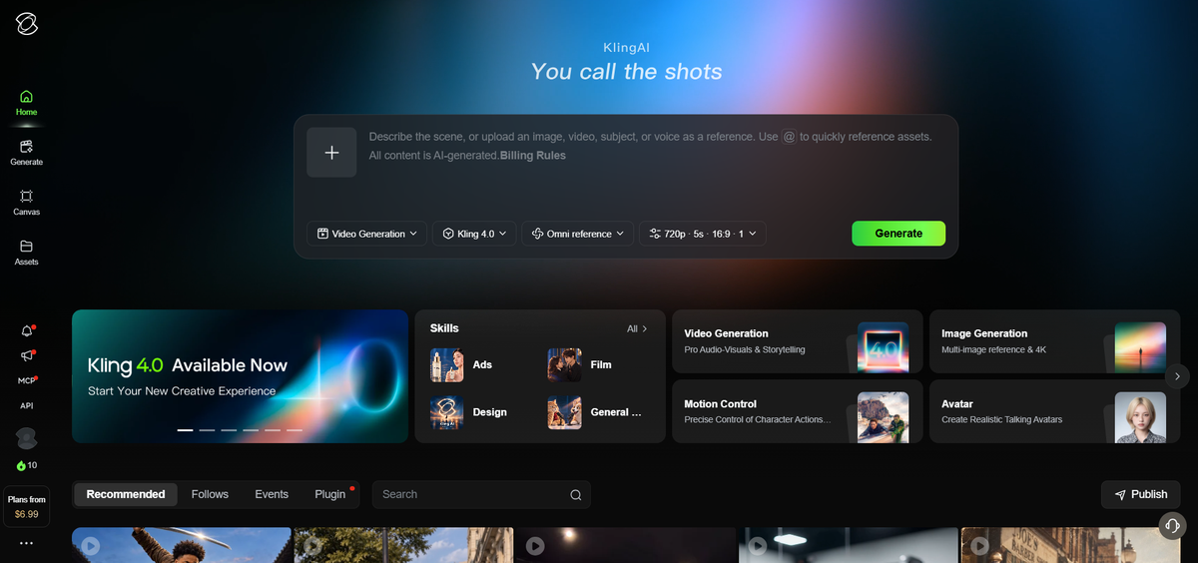The width and height of the screenshot is (1198, 563).
Task: Focus the Search field in the feed
Action: [x=481, y=494]
